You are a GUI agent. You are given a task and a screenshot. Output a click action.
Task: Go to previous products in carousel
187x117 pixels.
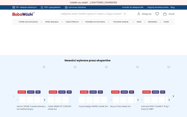click(x=14, y=96)
